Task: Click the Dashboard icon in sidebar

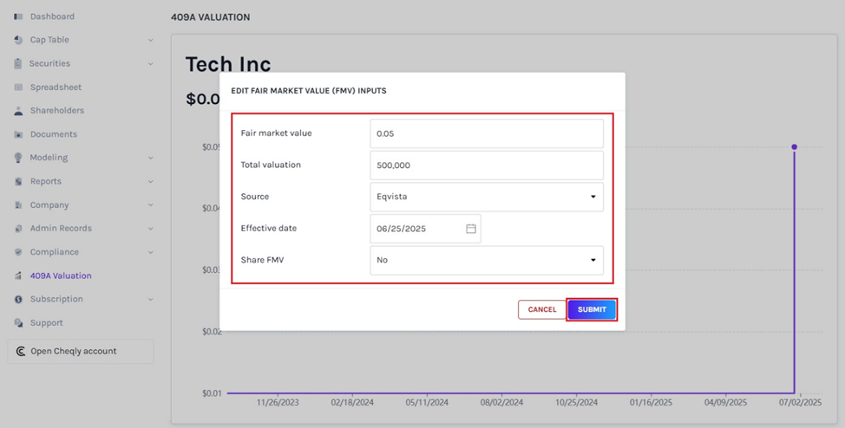Action: coord(18,16)
